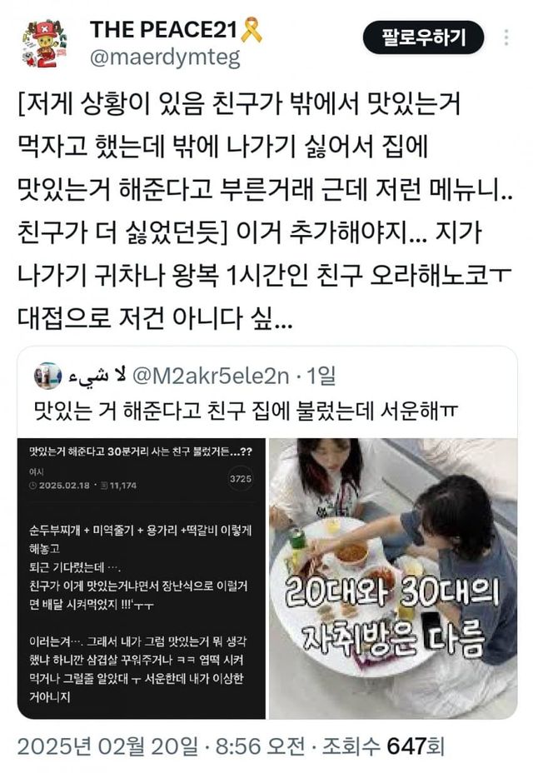Open the @maerdymteg handle link
This screenshot has height=773, width=533.
click(x=165, y=57)
